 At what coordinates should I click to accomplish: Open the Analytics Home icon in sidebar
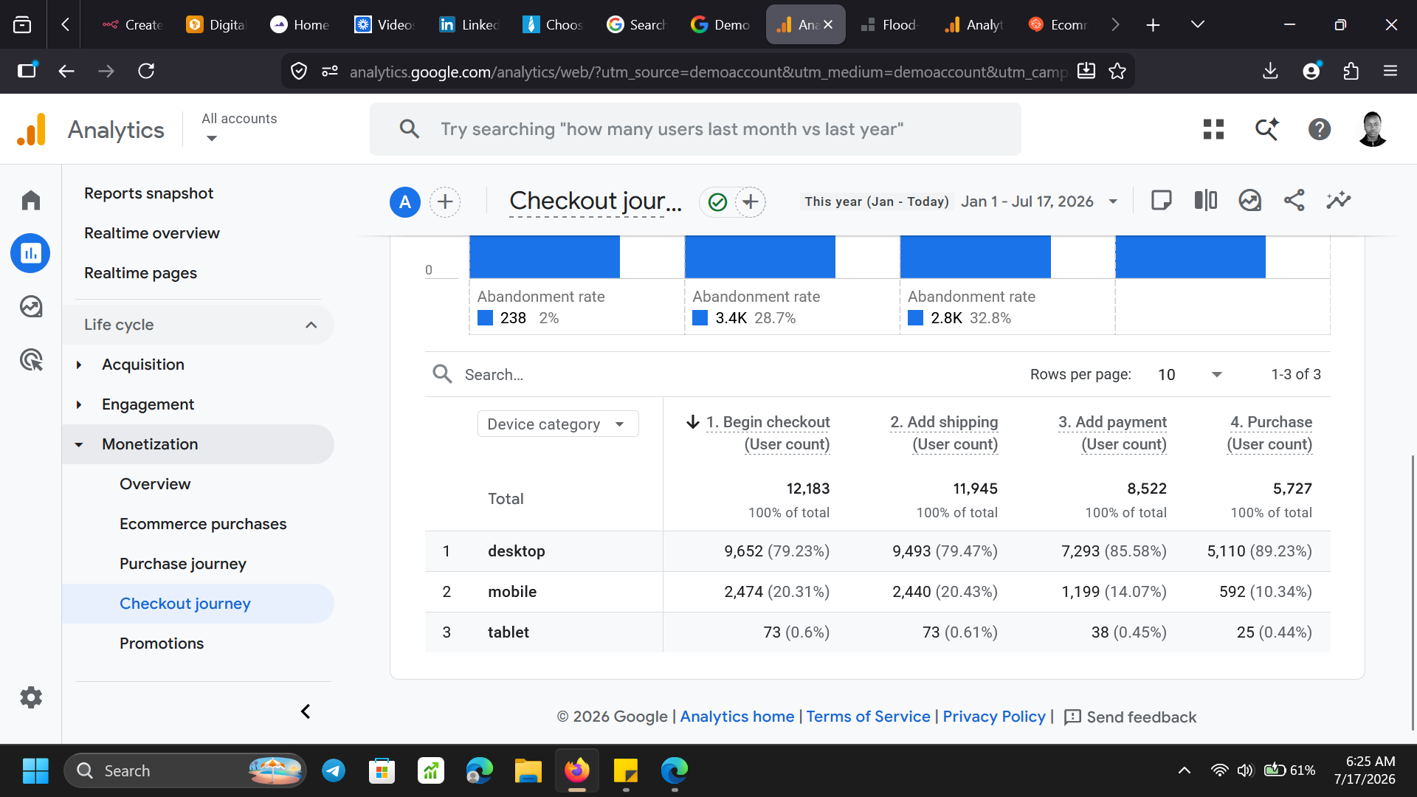tap(31, 200)
